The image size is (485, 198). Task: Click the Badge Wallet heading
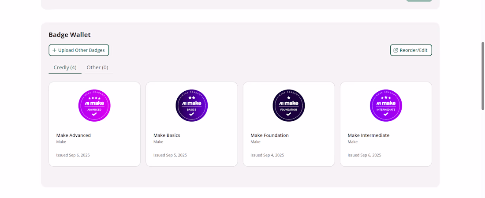[x=70, y=35]
